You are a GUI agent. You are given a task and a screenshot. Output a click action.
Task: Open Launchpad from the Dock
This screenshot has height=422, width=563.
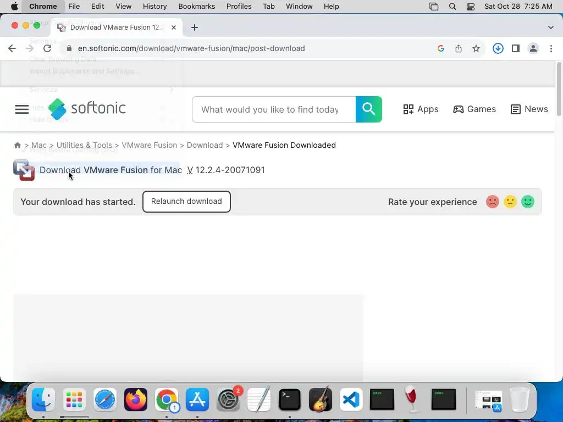pyautogui.click(x=74, y=399)
